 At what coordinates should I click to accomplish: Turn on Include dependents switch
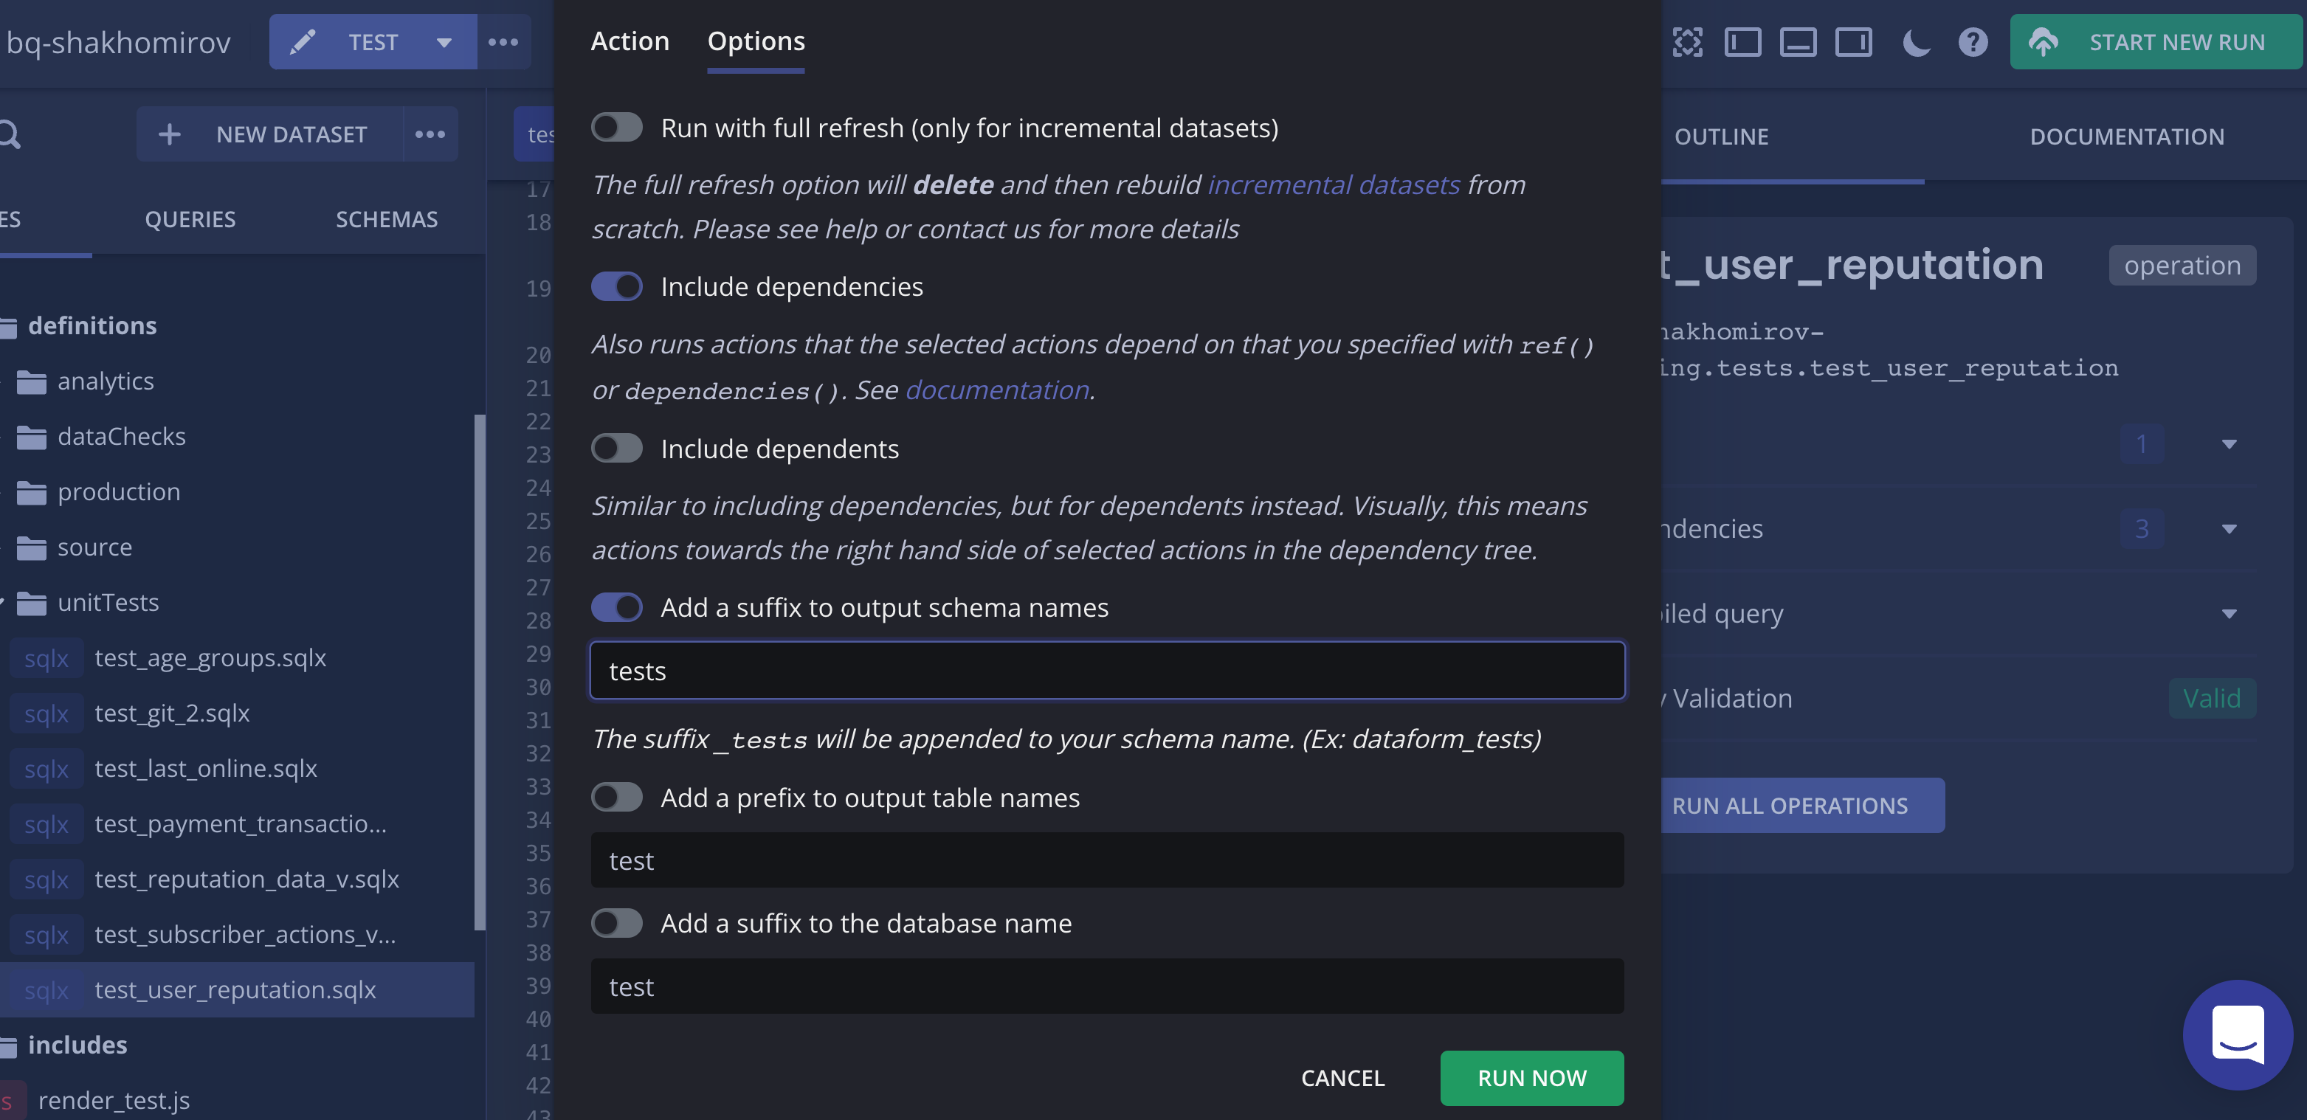pos(617,449)
